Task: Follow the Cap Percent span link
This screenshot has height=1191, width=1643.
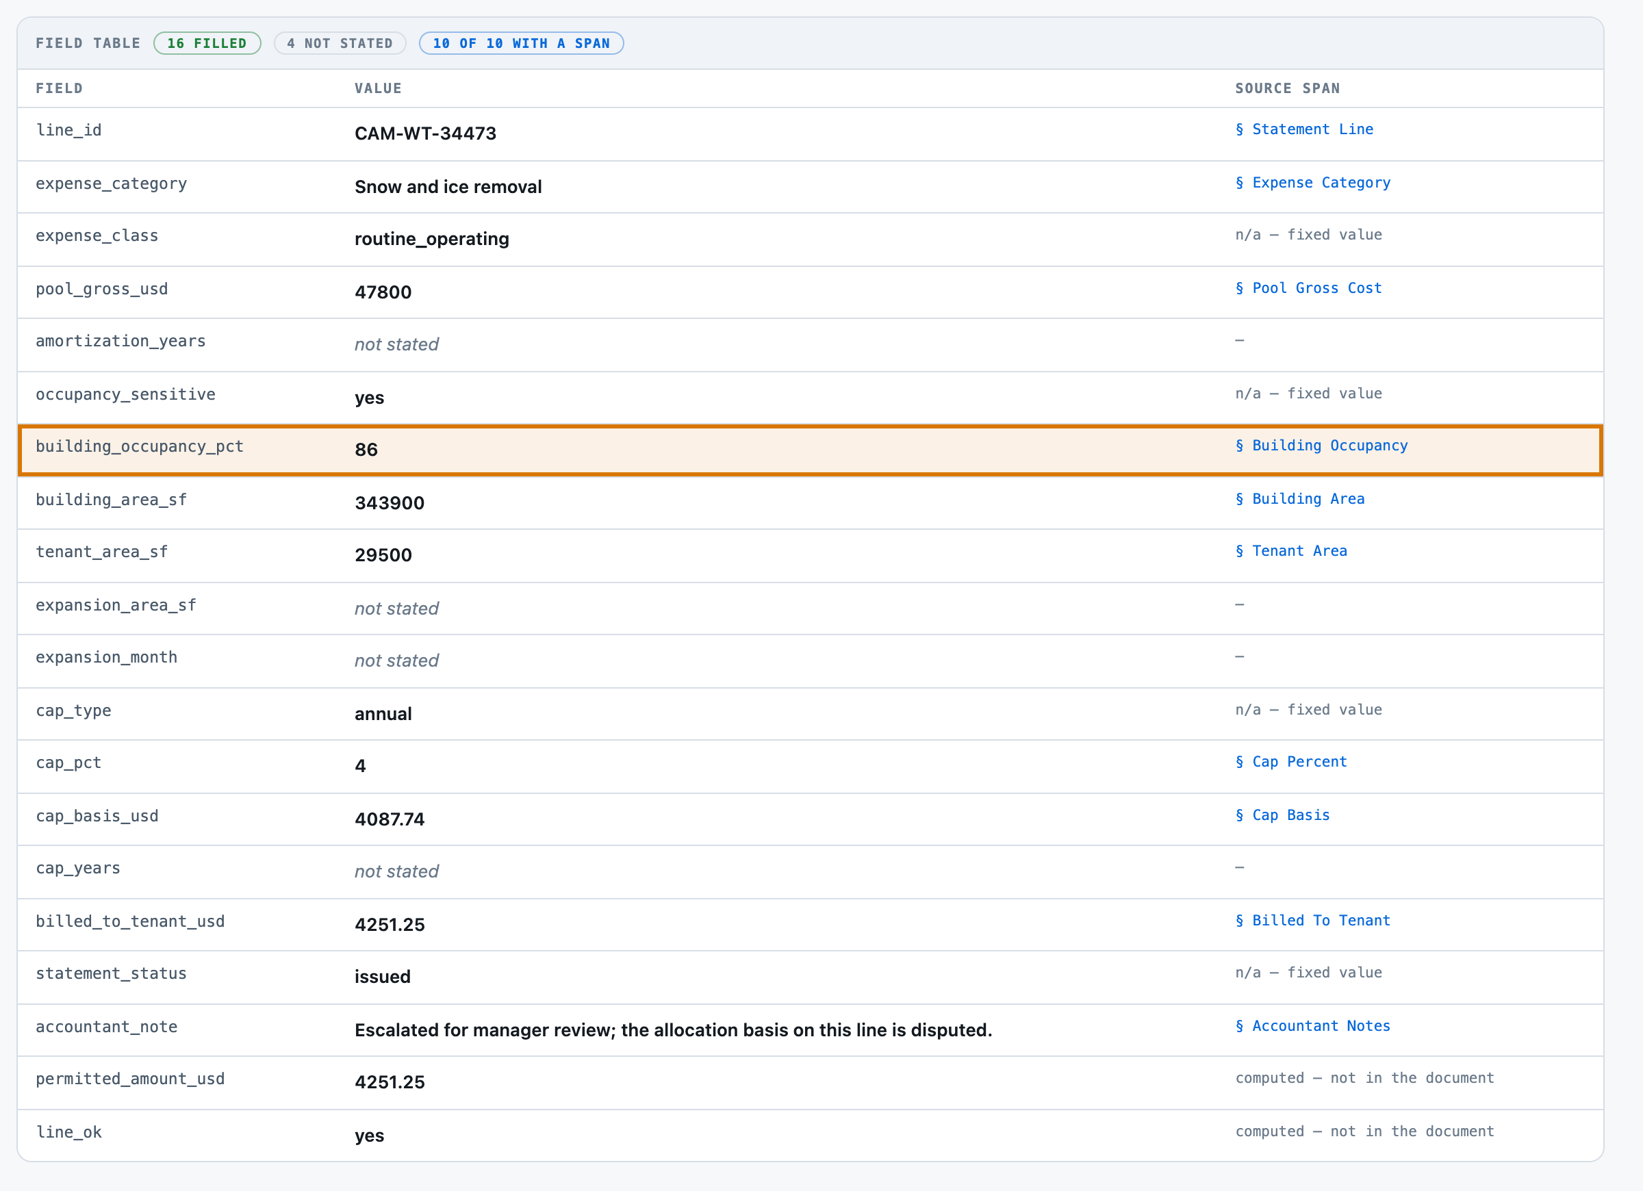Action: point(1291,762)
